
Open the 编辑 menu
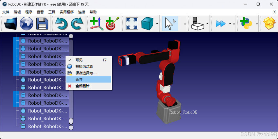click(17, 12)
